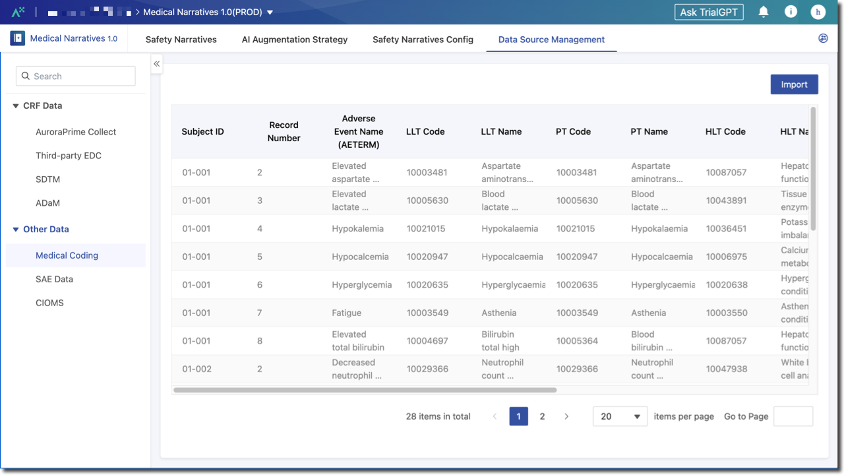The width and height of the screenshot is (844, 475).
Task: Click the 01-002 subject ID cell
Action: [x=196, y=369]
